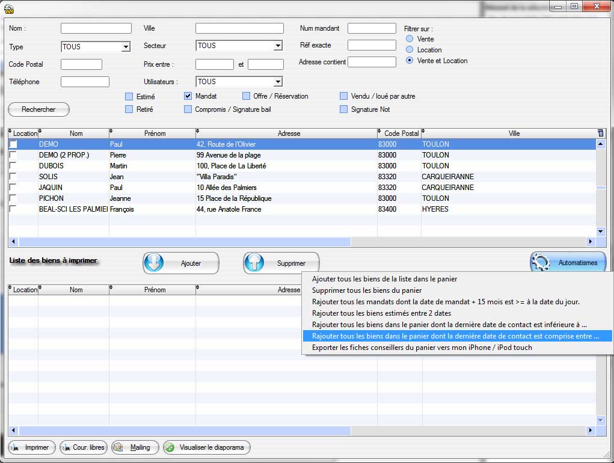Click the gear icon on Automatismes button

pyautogui.click(x=542, y=263)
